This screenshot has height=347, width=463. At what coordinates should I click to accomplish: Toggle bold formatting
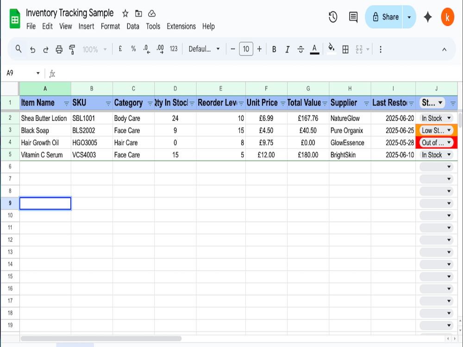click(274, 50)
